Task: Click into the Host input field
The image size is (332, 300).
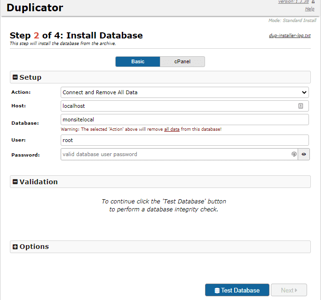Action: click(179, 106)
